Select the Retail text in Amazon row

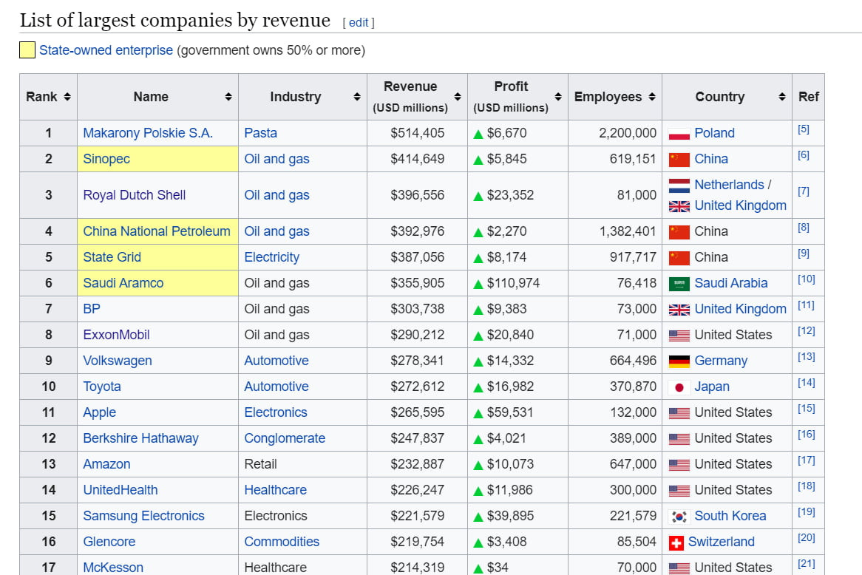point(260,464)
